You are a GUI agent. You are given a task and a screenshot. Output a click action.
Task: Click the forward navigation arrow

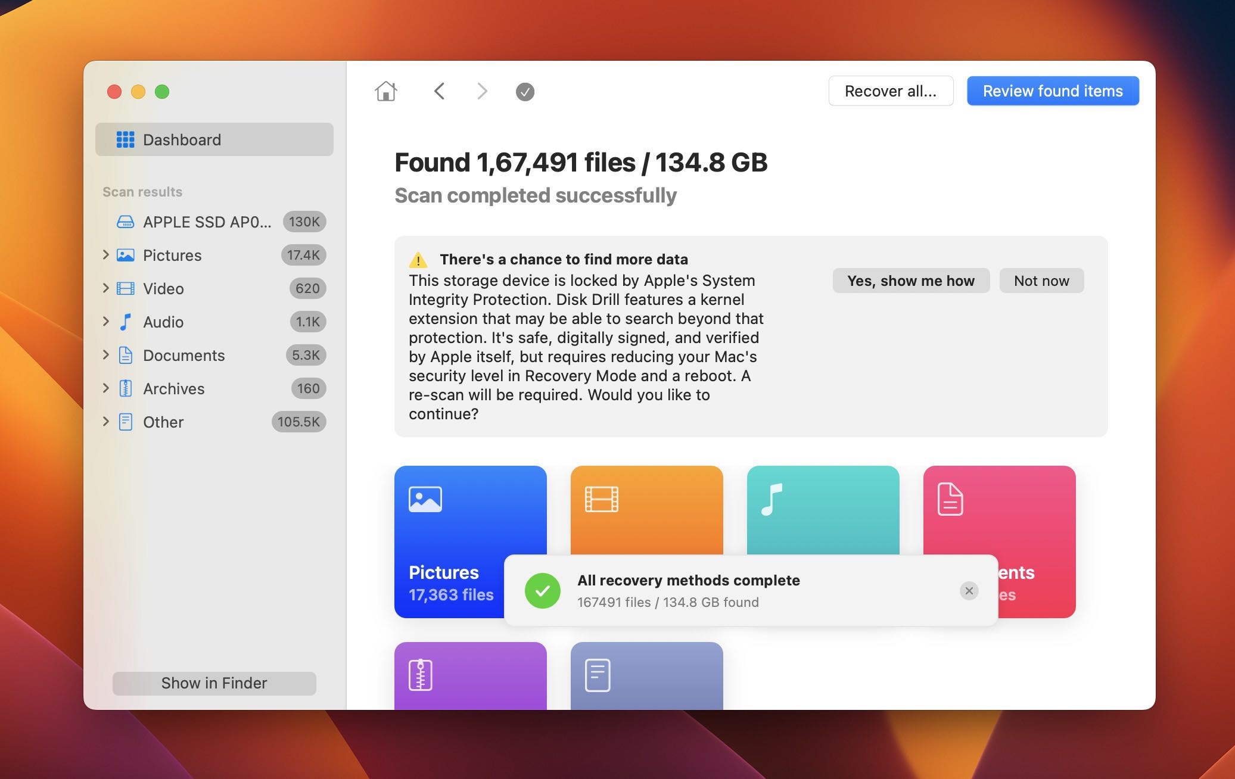coord(481,90)
